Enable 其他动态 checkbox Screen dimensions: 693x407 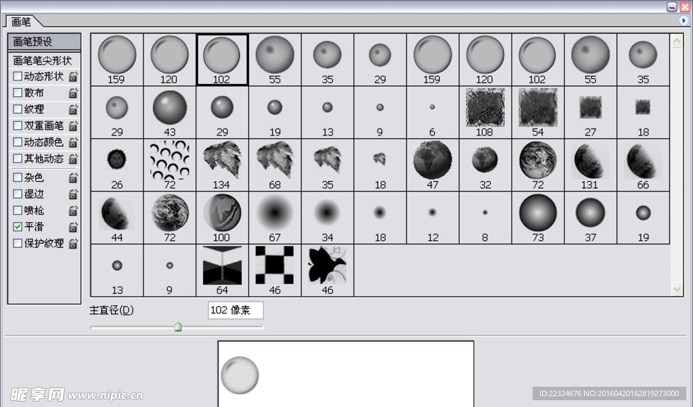(18, 158)
